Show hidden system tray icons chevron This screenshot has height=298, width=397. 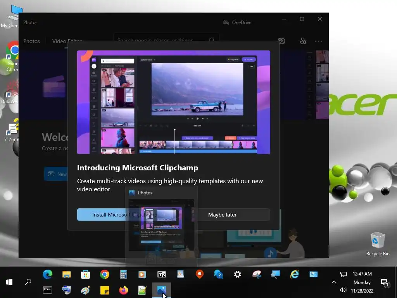[334, 282]
